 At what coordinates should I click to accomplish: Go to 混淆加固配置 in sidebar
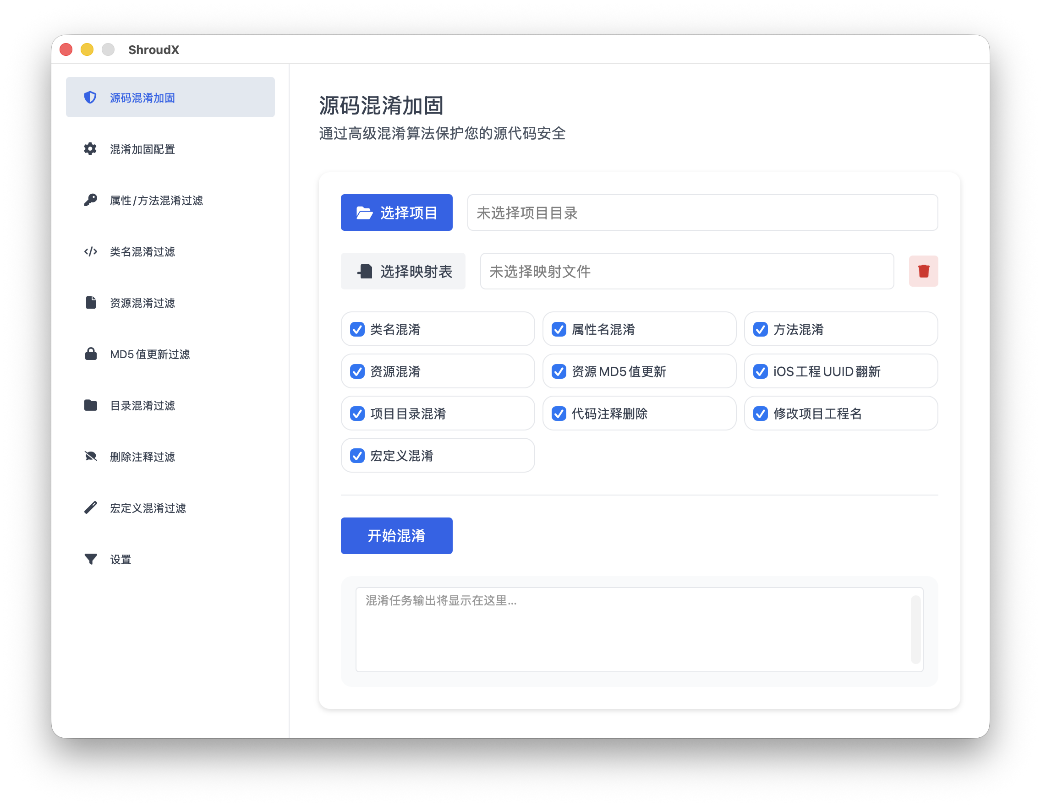pos(170,149)
